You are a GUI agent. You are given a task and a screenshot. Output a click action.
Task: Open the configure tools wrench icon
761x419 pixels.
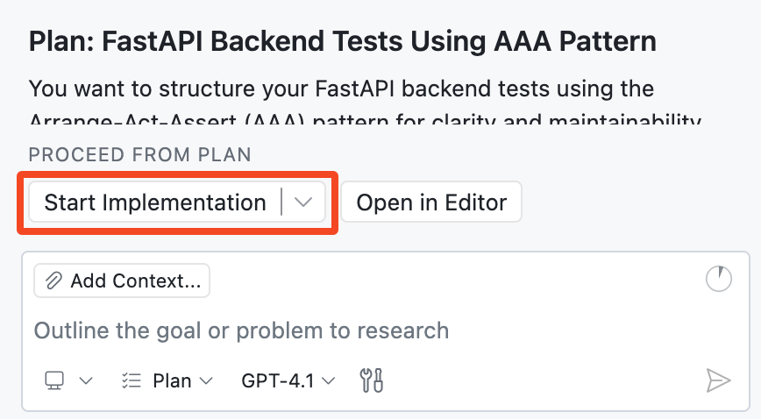pos(372,380)
